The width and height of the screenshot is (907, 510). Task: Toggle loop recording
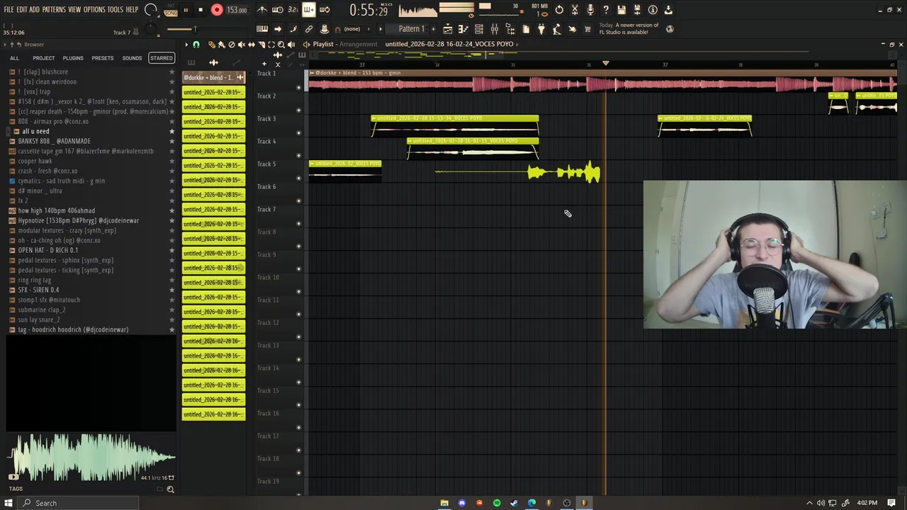tap(325, 10)
